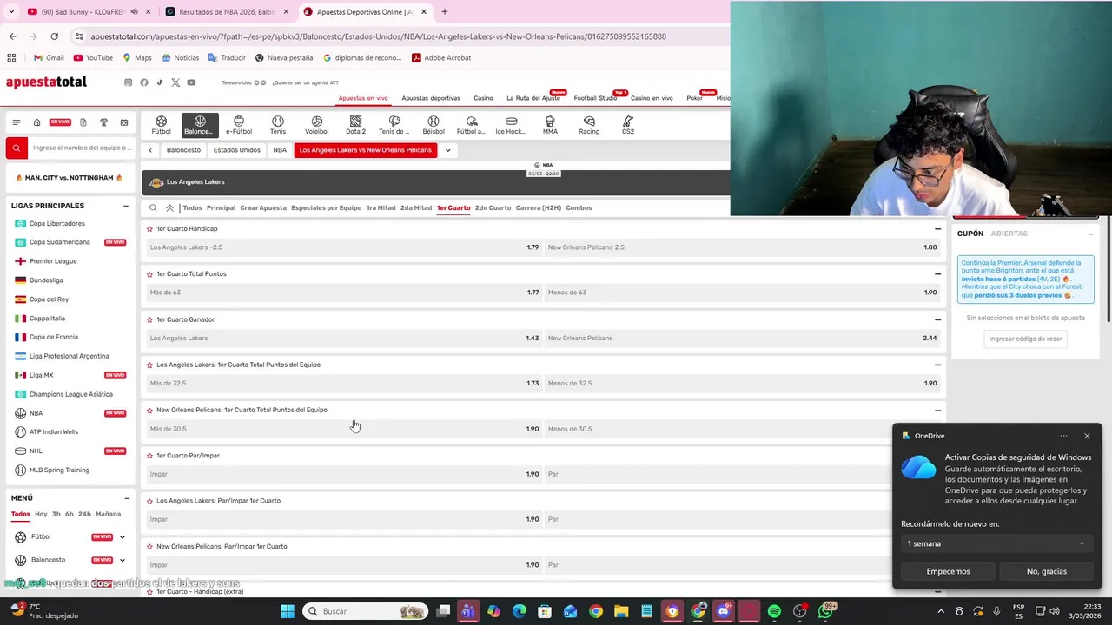Collapse the 1er Cuarto Total Puntos market

point(937,274)
